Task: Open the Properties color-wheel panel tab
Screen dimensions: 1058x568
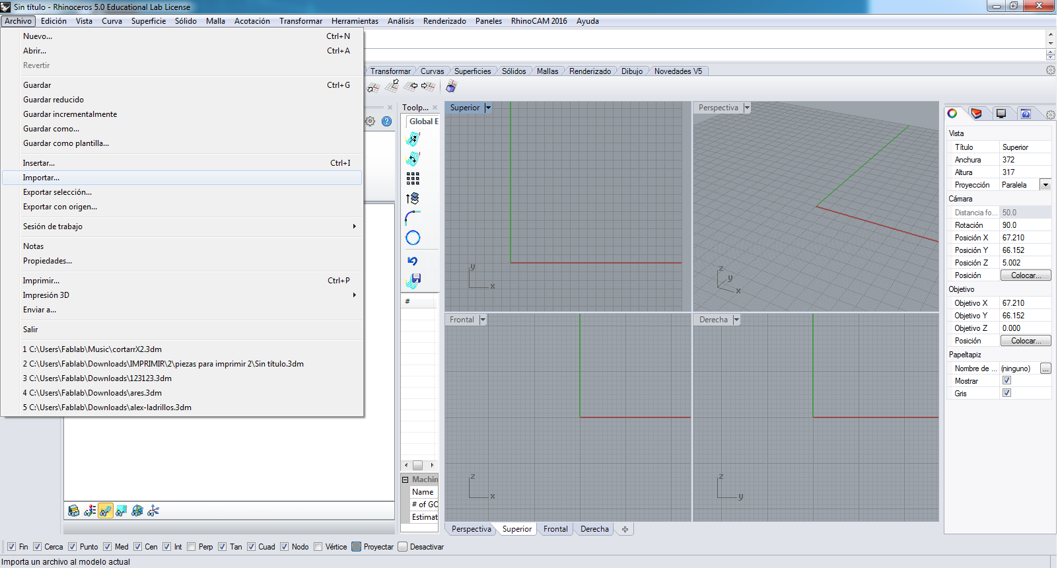Action: pyautogui.click(x=952, y=114)
